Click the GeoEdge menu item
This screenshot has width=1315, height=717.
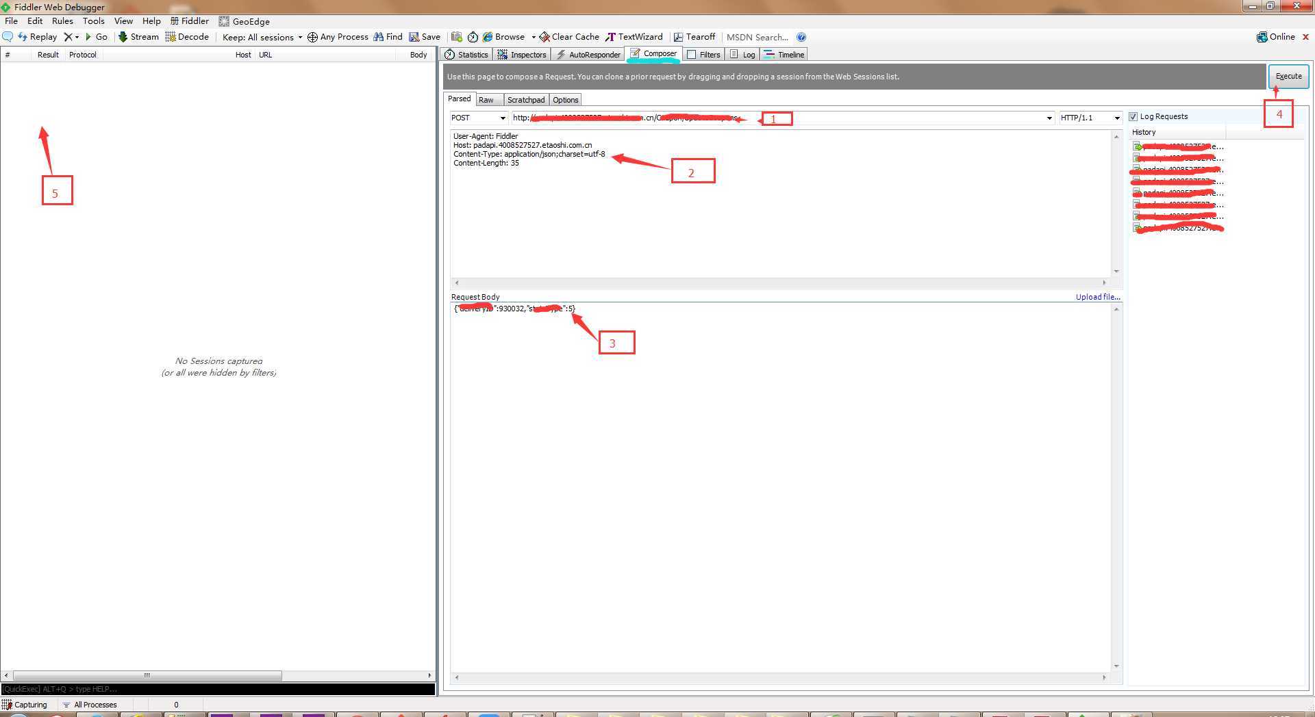click(x=245, y=21)
